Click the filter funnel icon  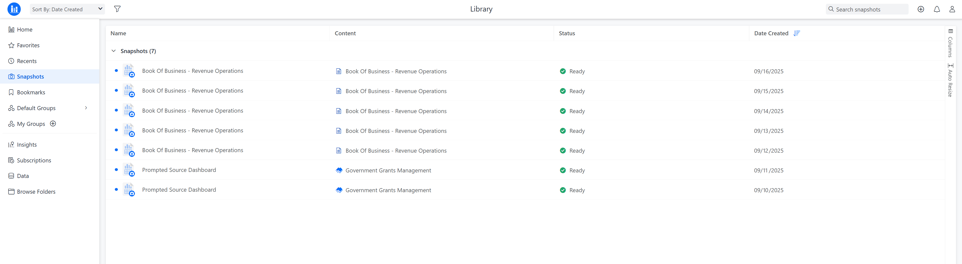coord(117,9)
